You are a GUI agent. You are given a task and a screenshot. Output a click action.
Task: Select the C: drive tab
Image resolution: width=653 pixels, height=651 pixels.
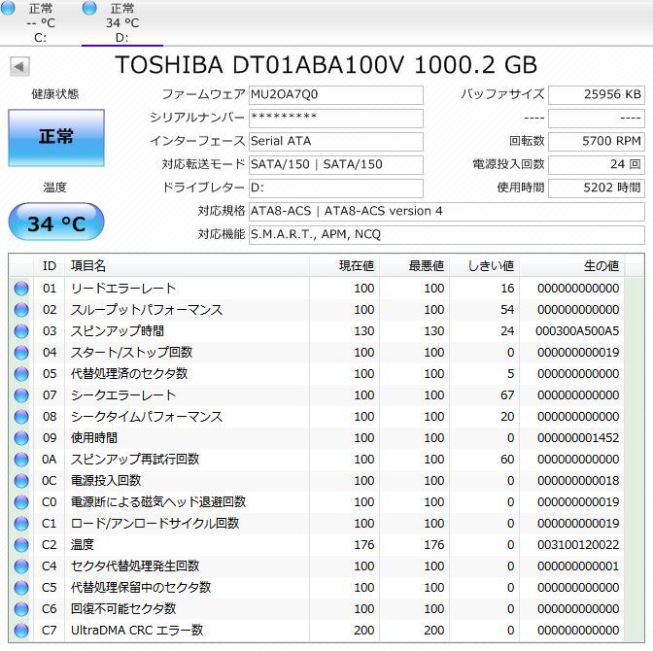(x=40, y=22)
